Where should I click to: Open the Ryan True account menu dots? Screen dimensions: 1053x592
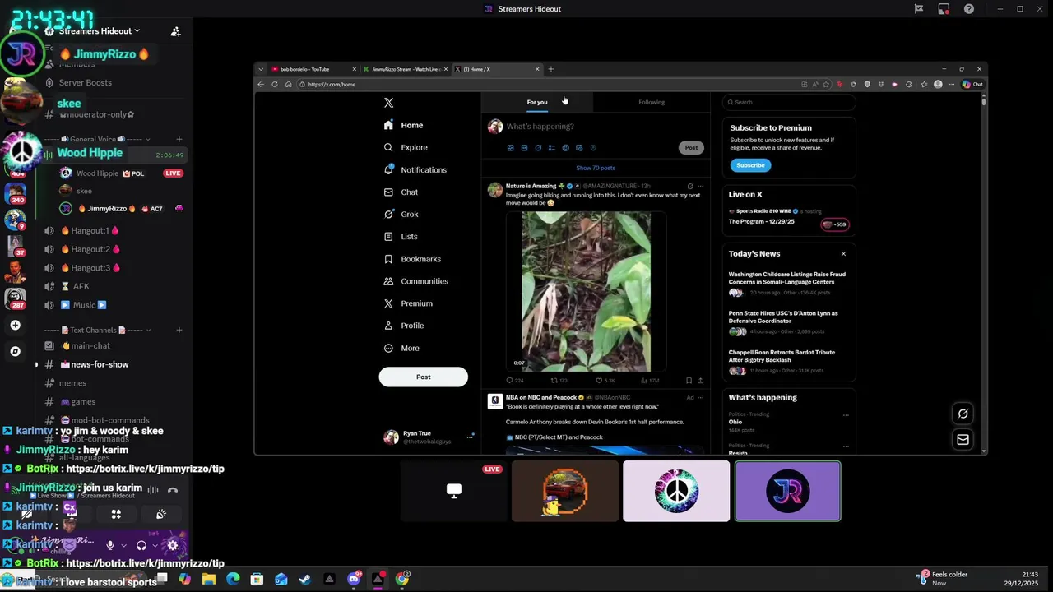pyautogui.click(x=471, y=437)
